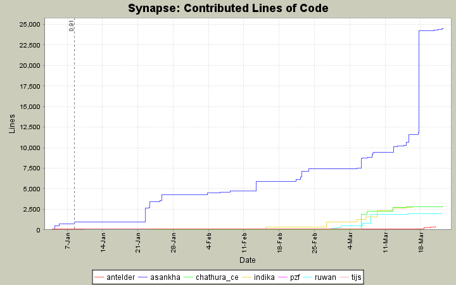
Task: Click the 'Date' x-axis title
Action: click(248, 260)
